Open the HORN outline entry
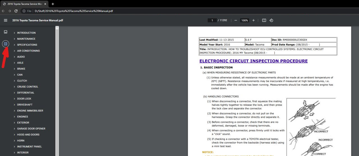Image resolution: width=359 pixels, height=156 pixels. [21, 141]
